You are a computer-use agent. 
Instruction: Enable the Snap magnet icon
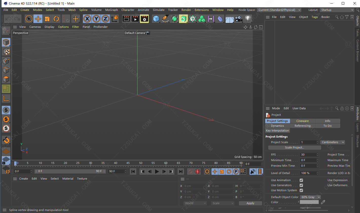click(x=6, y=140)
